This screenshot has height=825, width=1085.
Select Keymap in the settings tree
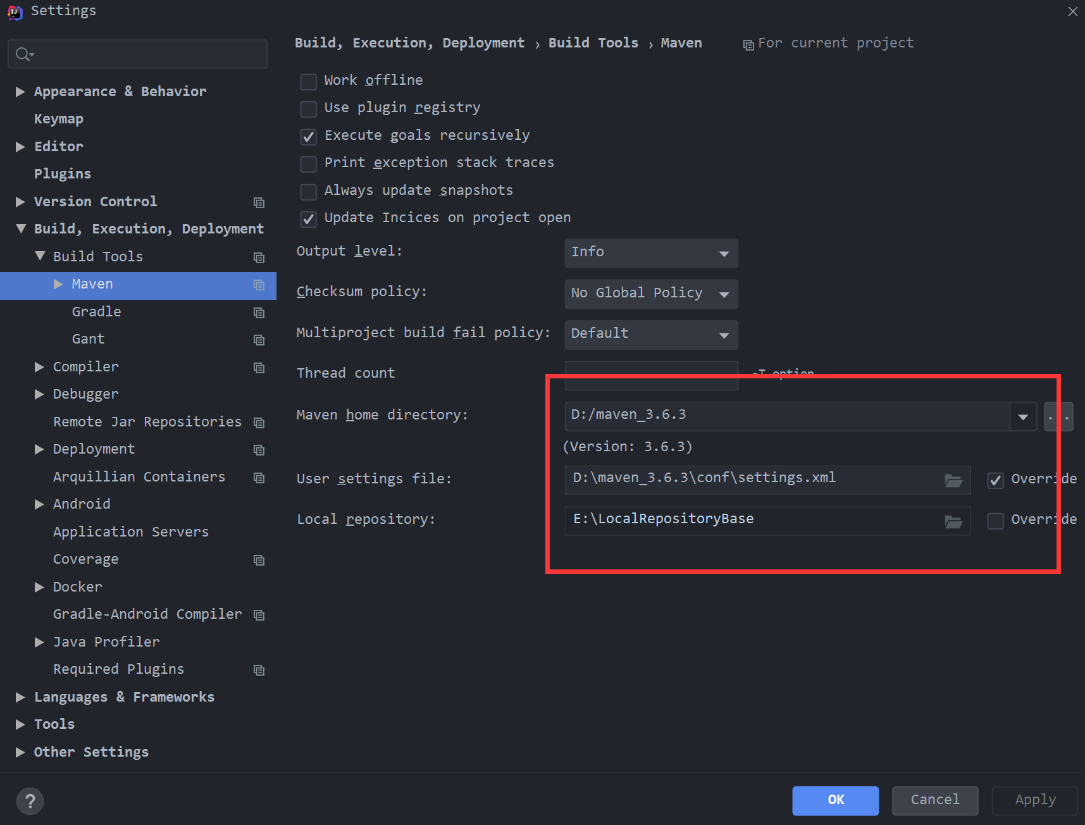[58, 119]
